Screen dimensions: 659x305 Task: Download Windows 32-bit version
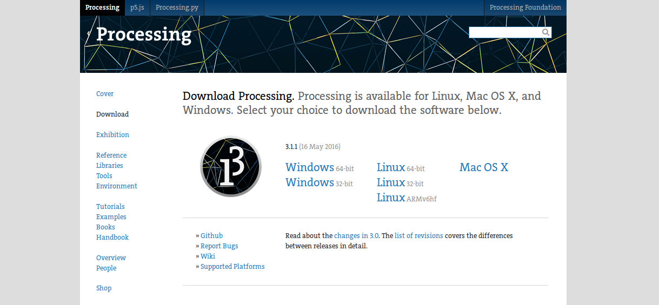point(319,182)
